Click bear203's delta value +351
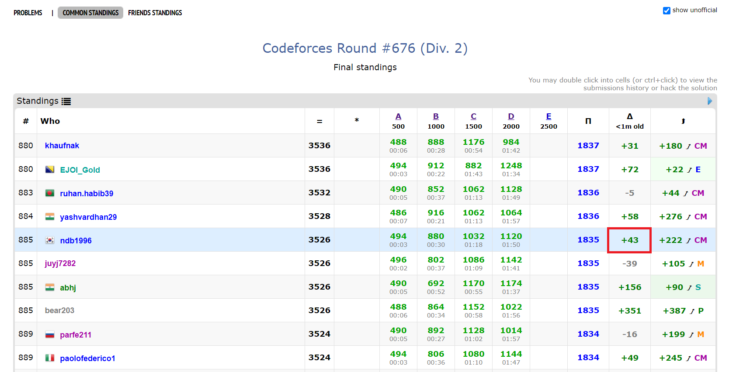736x372 pixels. click(x=630, y=311)
